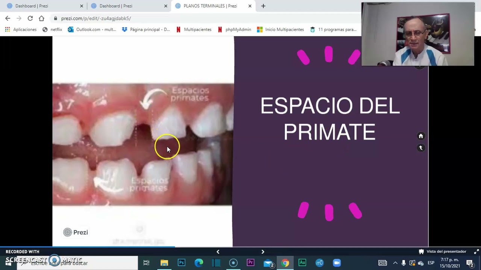
Task: Open Vista del presentador
Action: 442,252
